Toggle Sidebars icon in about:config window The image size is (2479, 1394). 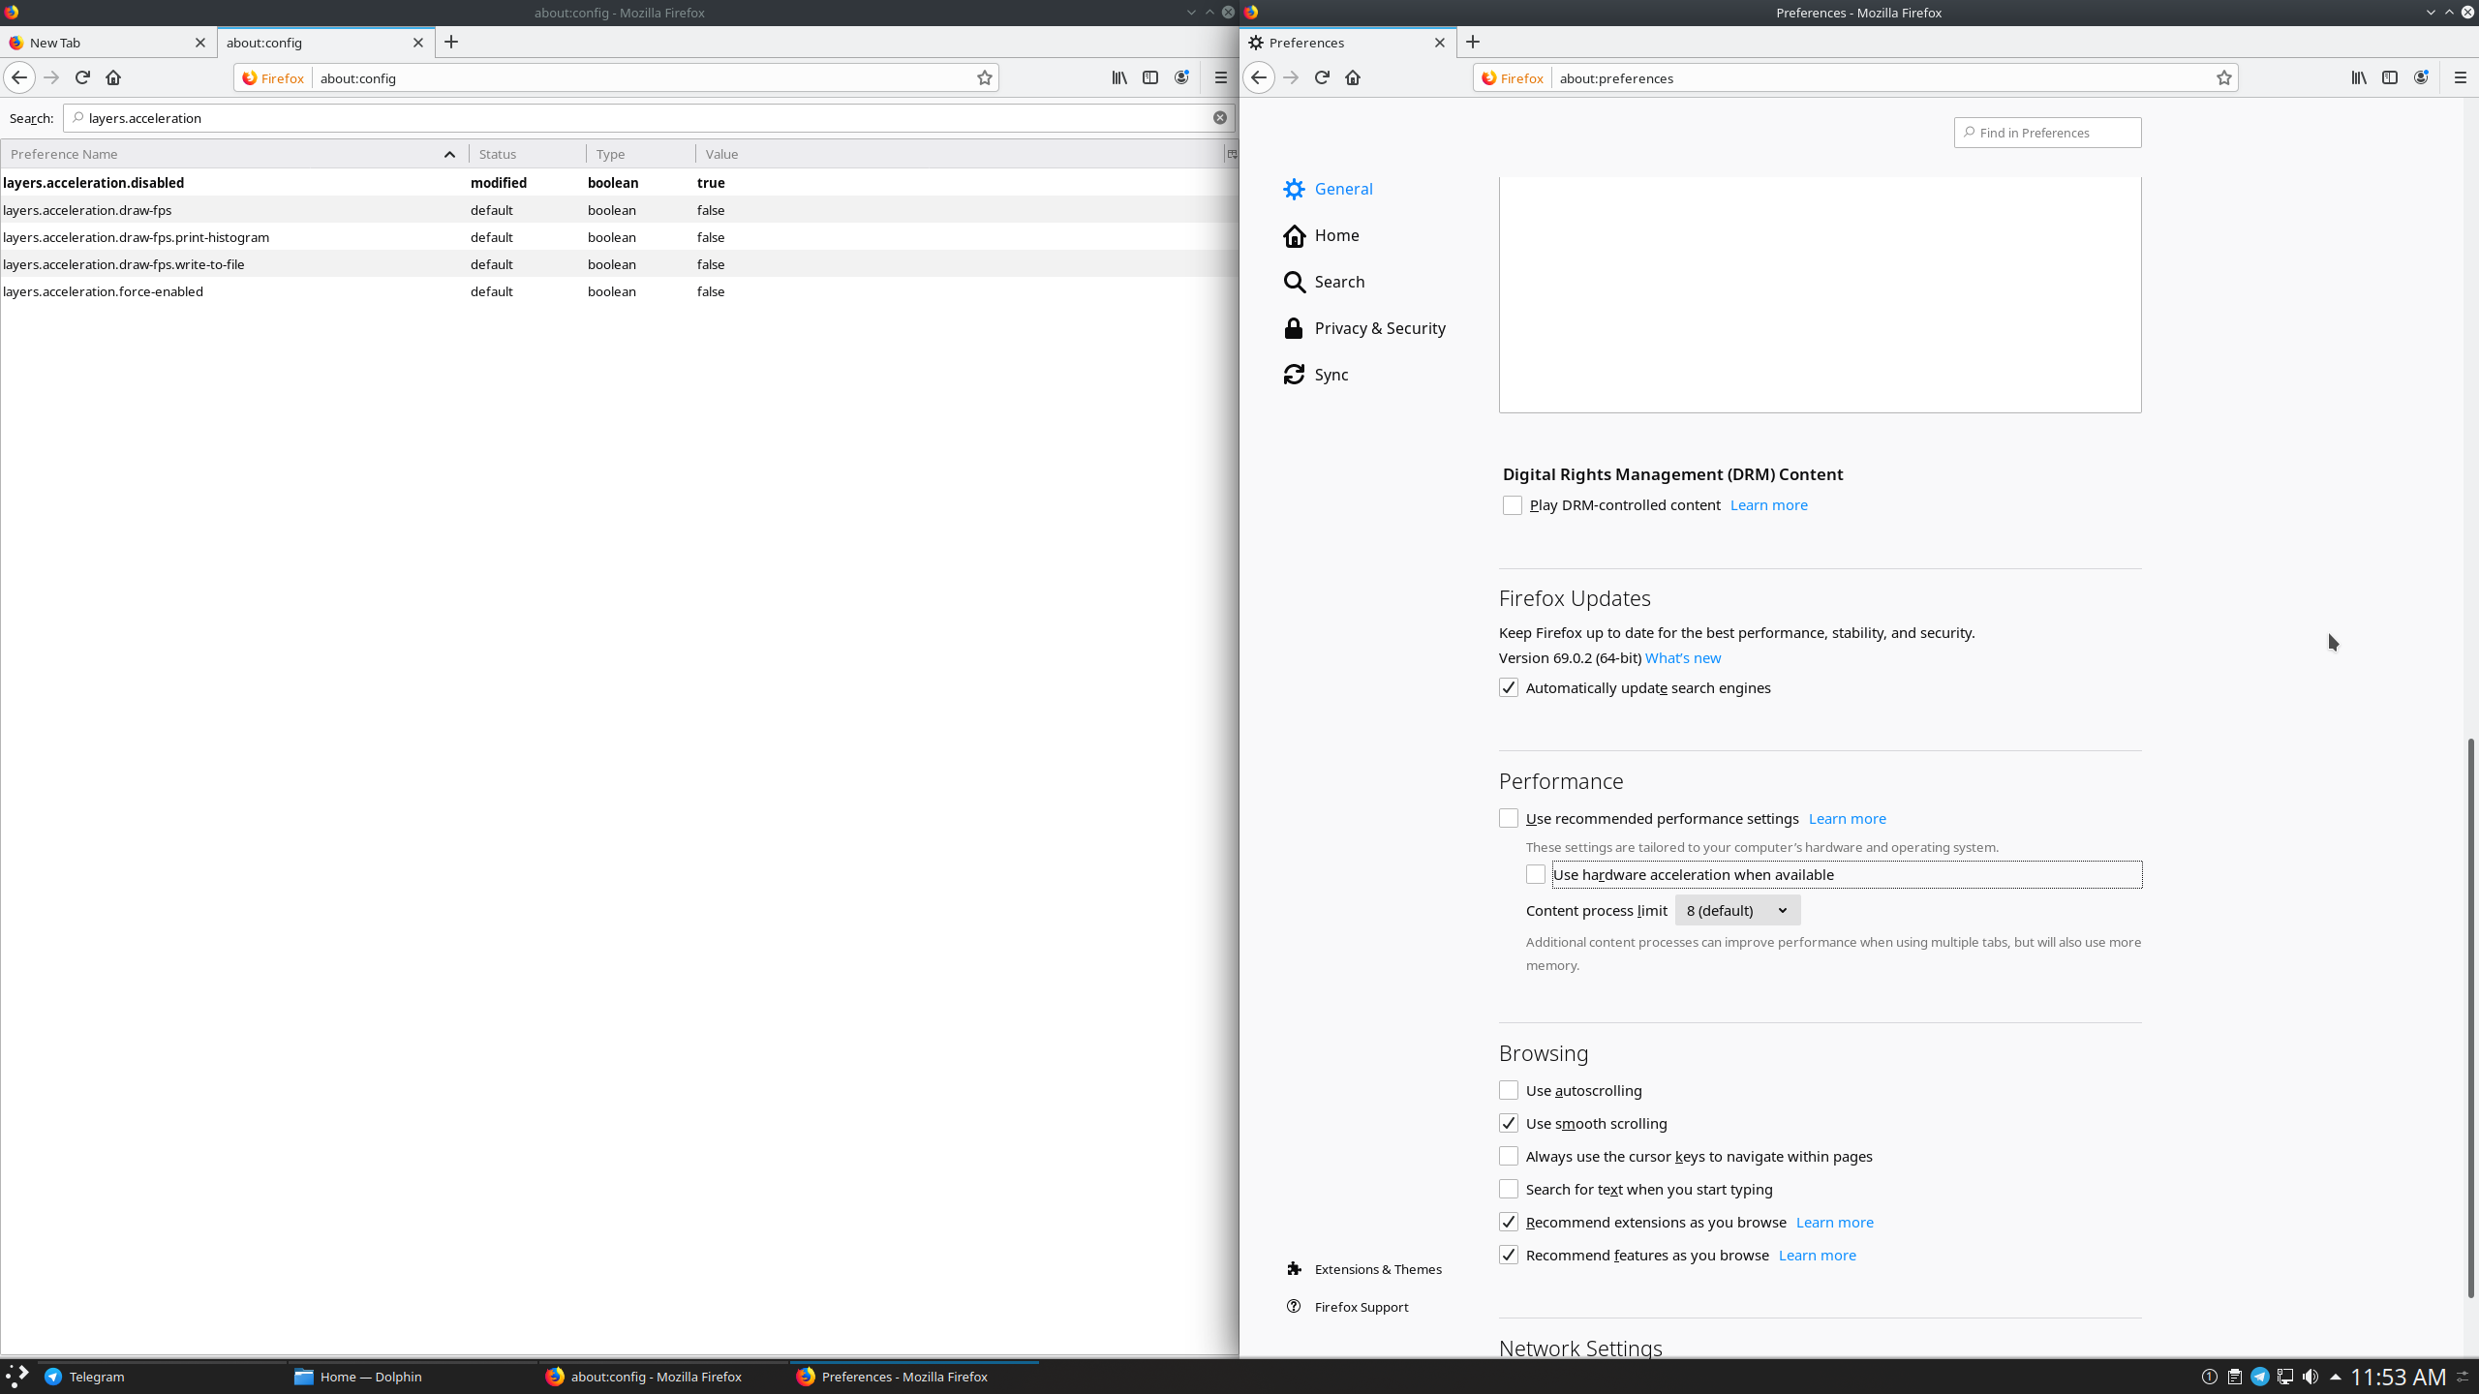(x=1150, y=77)
